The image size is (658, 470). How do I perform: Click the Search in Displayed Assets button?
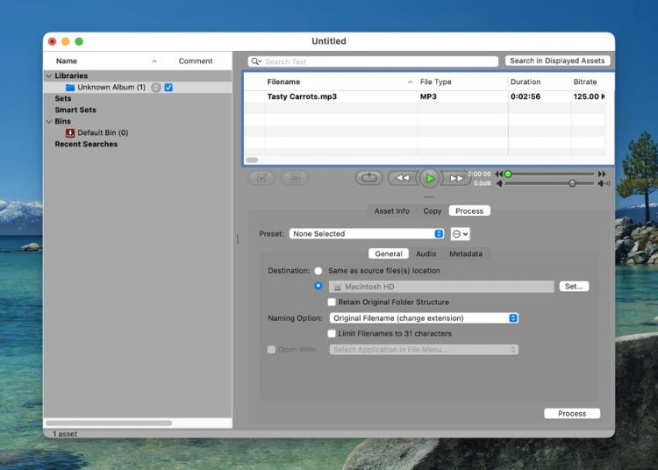(557, 61)
